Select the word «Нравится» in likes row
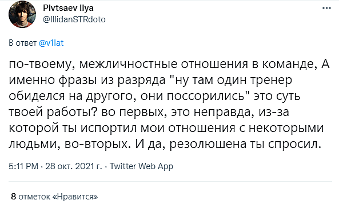Screen dimensions: 339x208 coord(75,197)
